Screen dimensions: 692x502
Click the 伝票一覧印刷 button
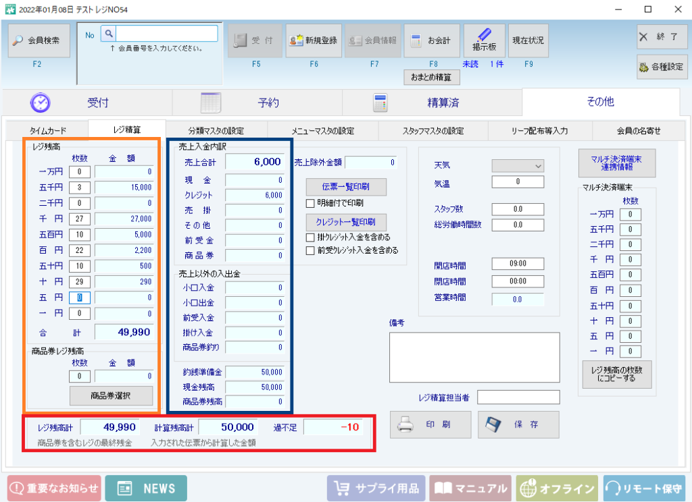click(x=345, y=187)
